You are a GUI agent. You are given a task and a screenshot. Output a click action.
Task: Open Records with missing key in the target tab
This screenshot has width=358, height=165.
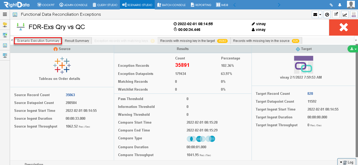(x=194, y=41)
